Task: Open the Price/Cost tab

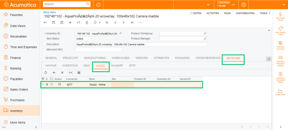Action: tap(70, 58)
